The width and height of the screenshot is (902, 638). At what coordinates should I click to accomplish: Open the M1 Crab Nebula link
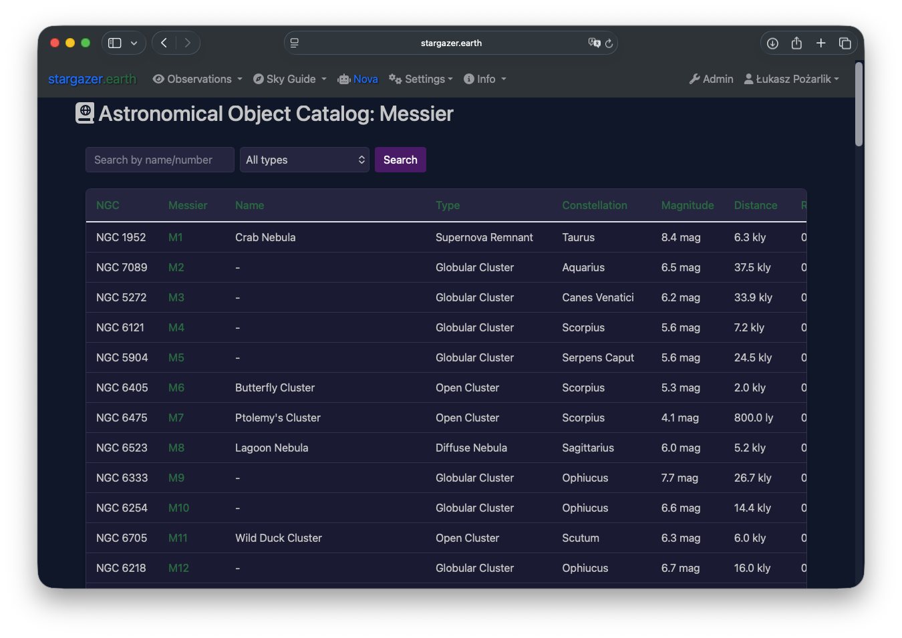(x=175, y=237)
